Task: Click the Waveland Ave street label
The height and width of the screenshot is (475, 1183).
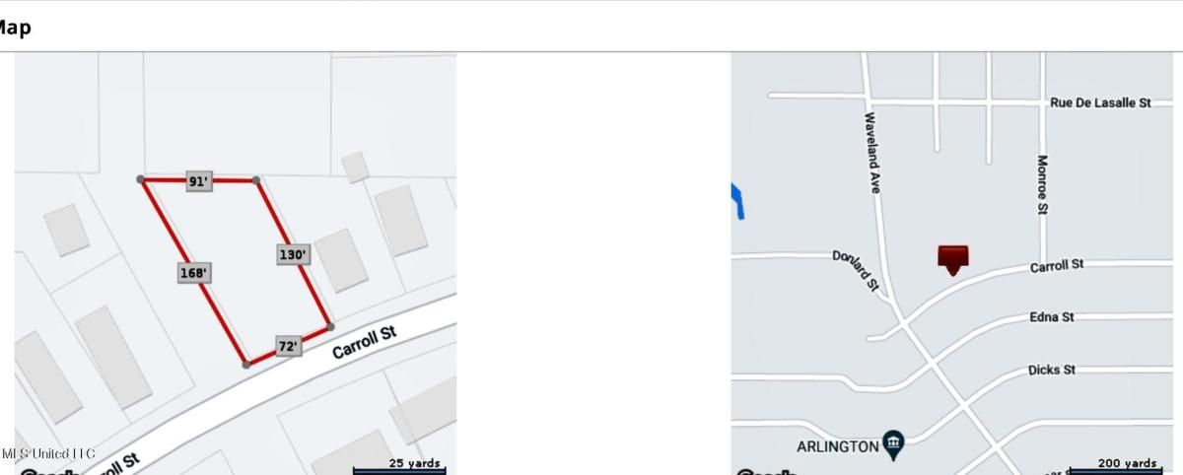Action: pos(872,153)
